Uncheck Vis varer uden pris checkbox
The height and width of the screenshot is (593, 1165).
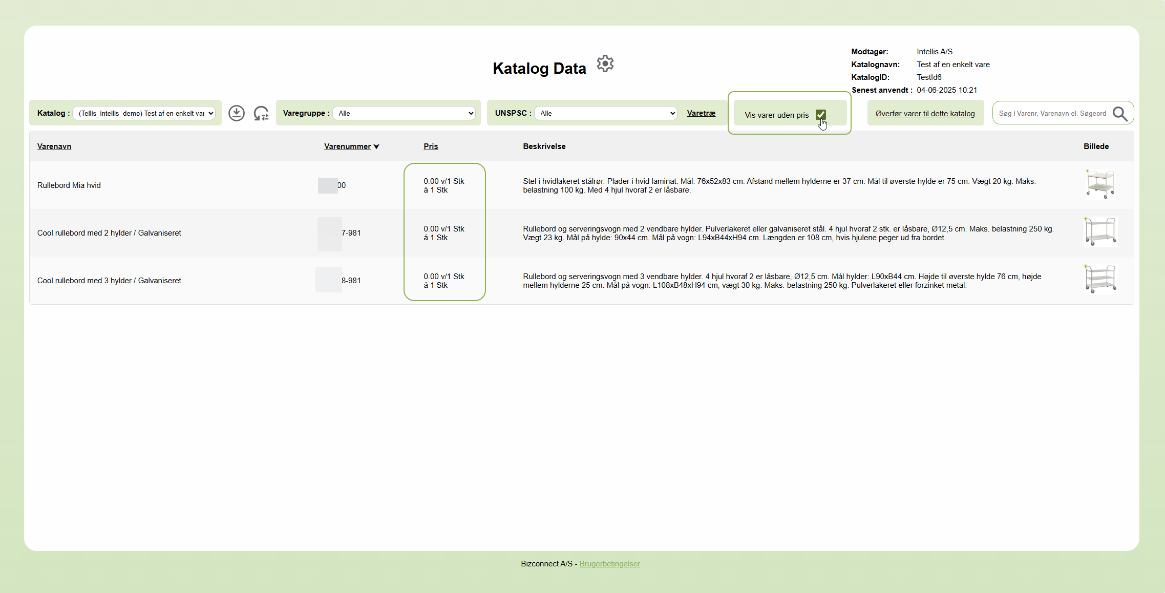pyautogui.click(x=820, y=115)
